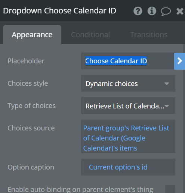The image size is (185, 193).
Task: Expand the Retrieve List of Calendar arrow
Action: coord(167,106)
